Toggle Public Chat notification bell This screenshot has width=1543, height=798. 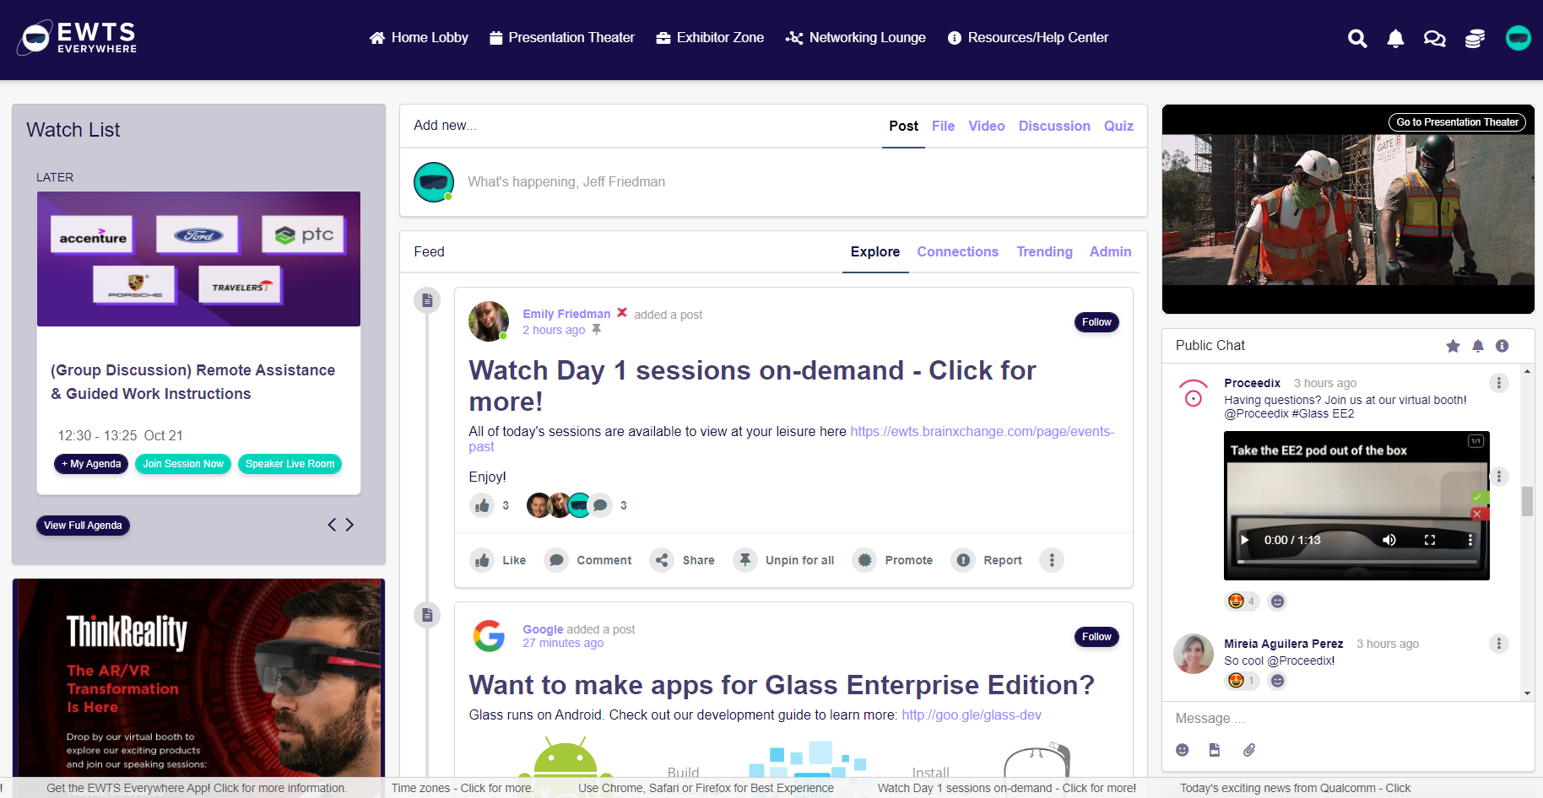(x=1478, y=346)
